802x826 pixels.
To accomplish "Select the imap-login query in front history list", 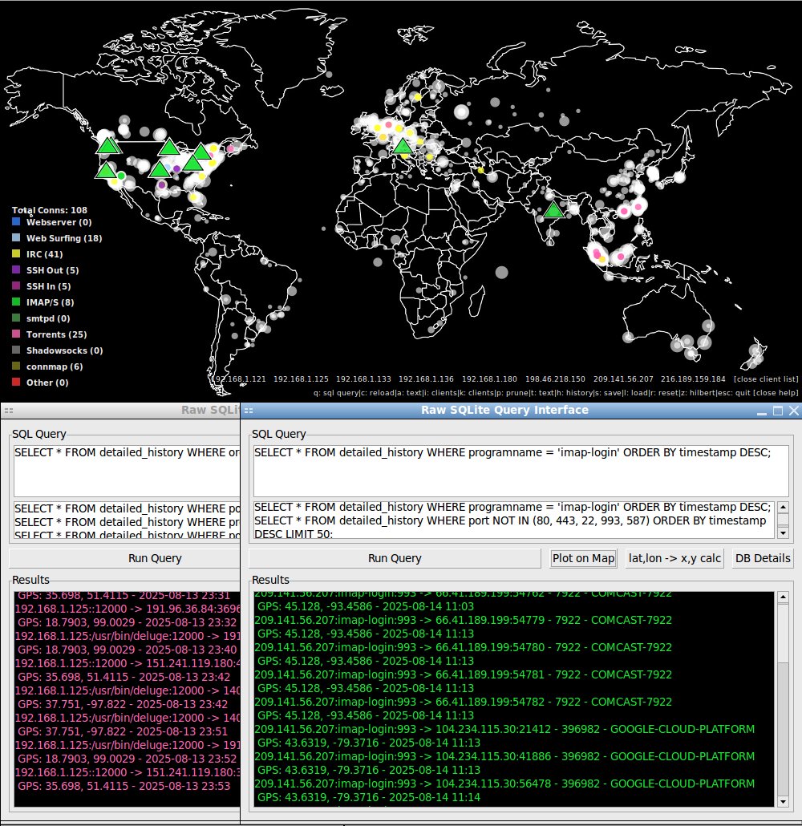I will click(x=512, y=508).
